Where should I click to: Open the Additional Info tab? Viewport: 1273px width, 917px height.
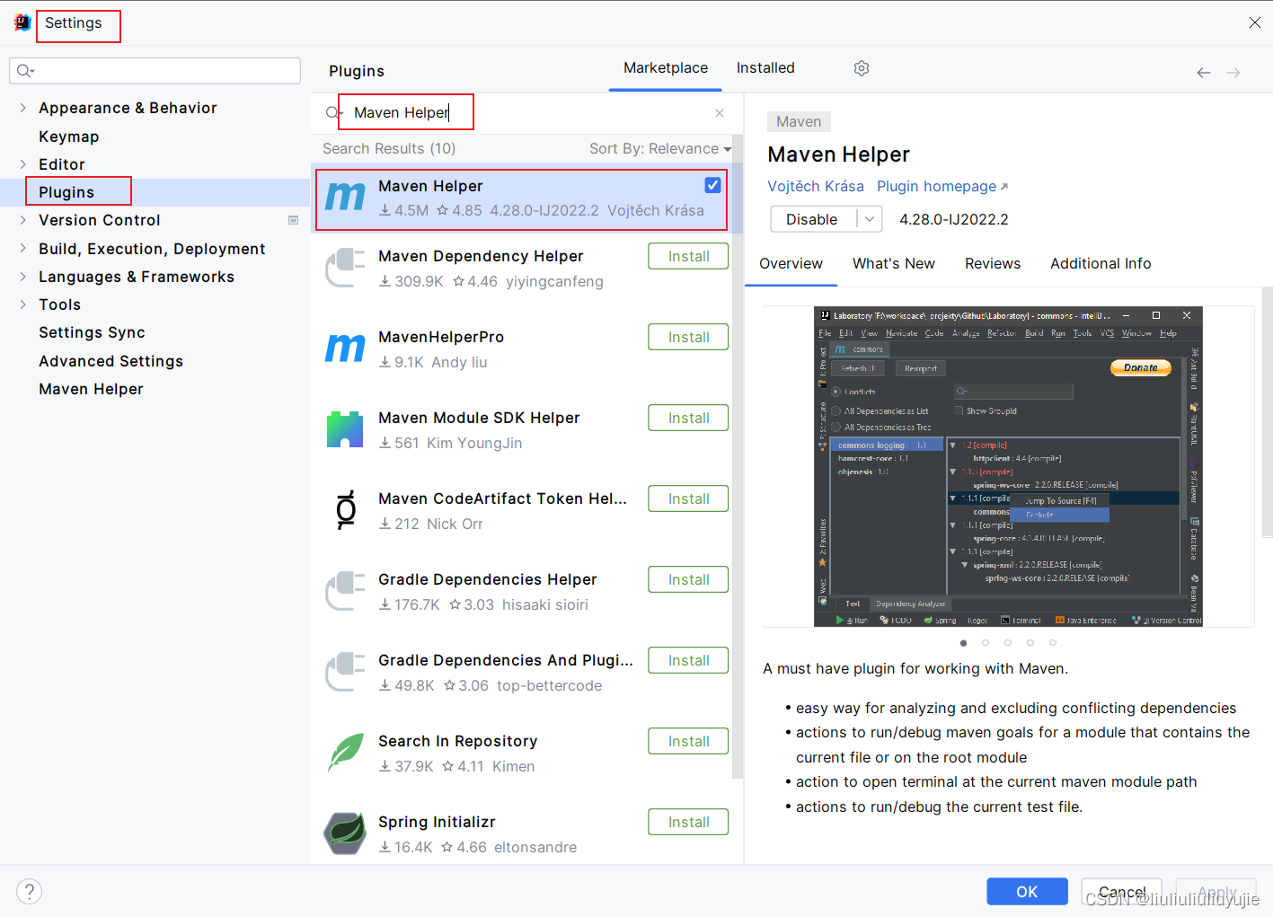pyautogui.click(x=1101, y=264)
